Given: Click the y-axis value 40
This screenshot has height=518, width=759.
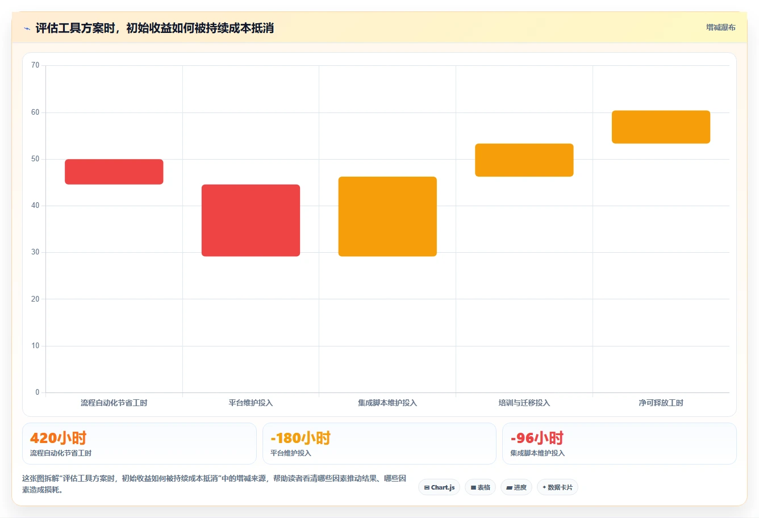Looking at the screenshot, I should click(35, 206).
